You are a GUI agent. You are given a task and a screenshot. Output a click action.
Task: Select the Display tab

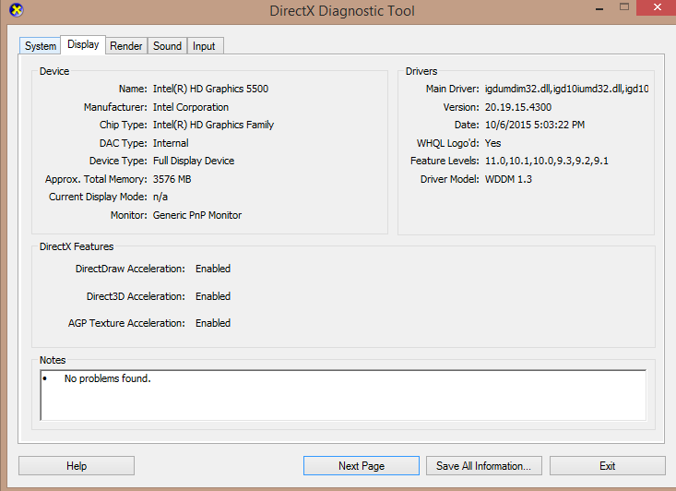point(83,45)
